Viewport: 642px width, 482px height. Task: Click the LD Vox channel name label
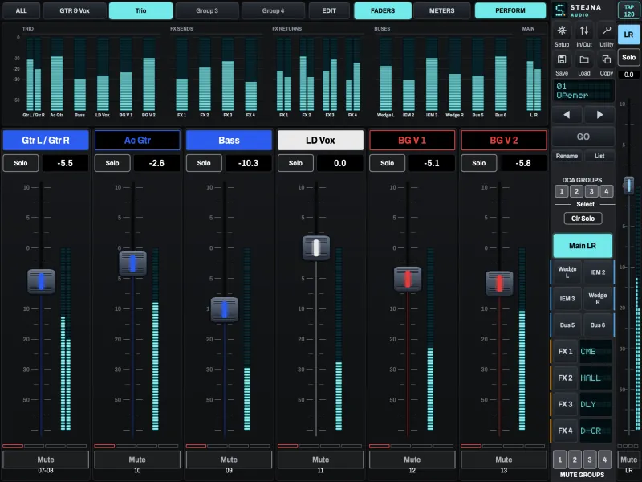click(x=320, y=140)
